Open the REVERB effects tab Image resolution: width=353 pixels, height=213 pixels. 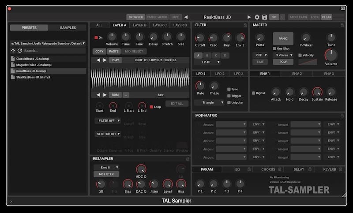coord(329,169)
